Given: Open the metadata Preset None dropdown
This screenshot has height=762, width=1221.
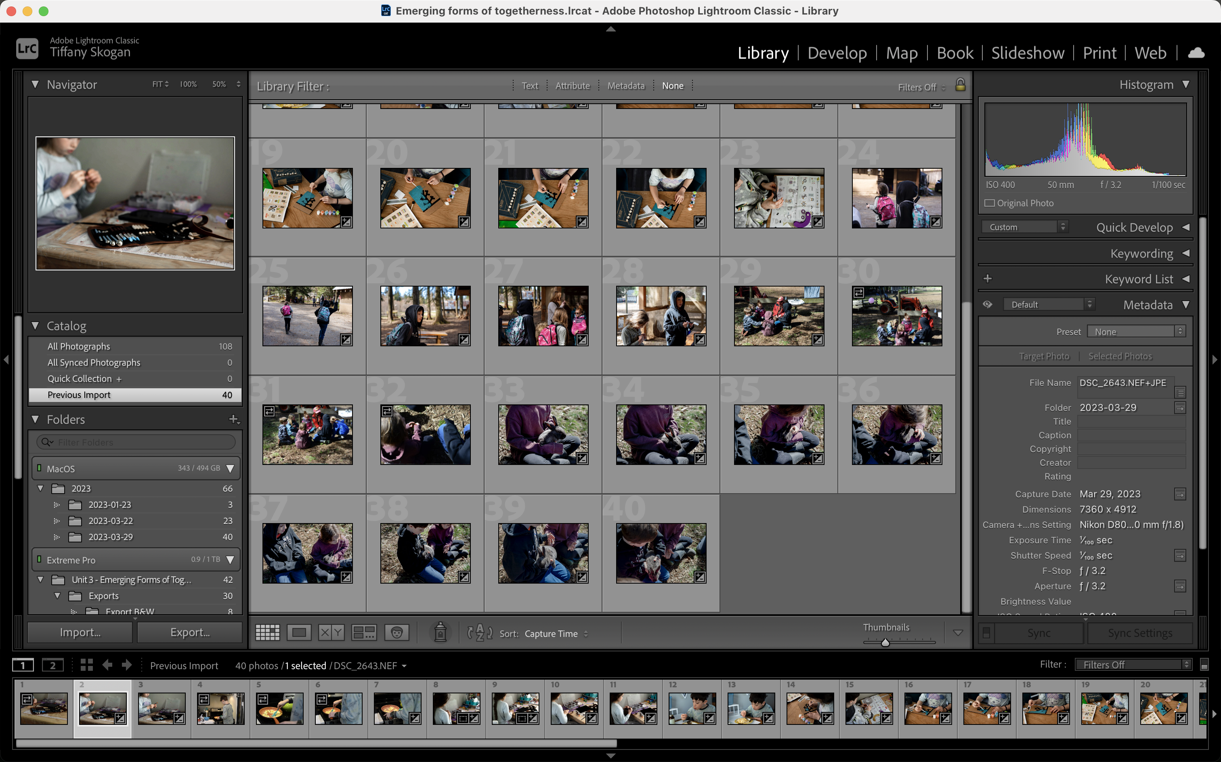Looking at the screenshot, I should pos(1136,332).
